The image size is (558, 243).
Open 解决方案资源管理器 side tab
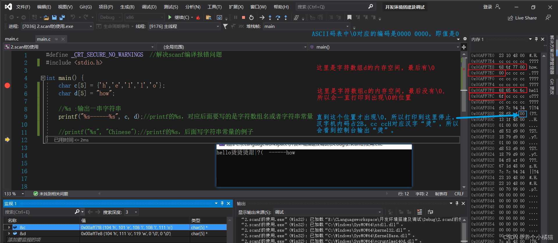tap(552, 55)
